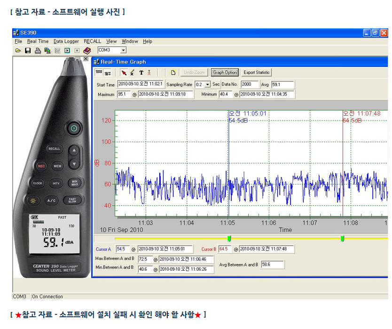Click the yellow document icon in graph toolbar
This screenshot has height=329, width=392.
point(173,72)
